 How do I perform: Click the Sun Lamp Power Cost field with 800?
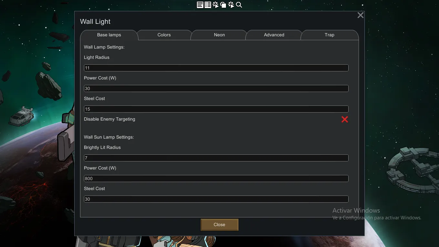pyautogui.click(x=216, y=178)
